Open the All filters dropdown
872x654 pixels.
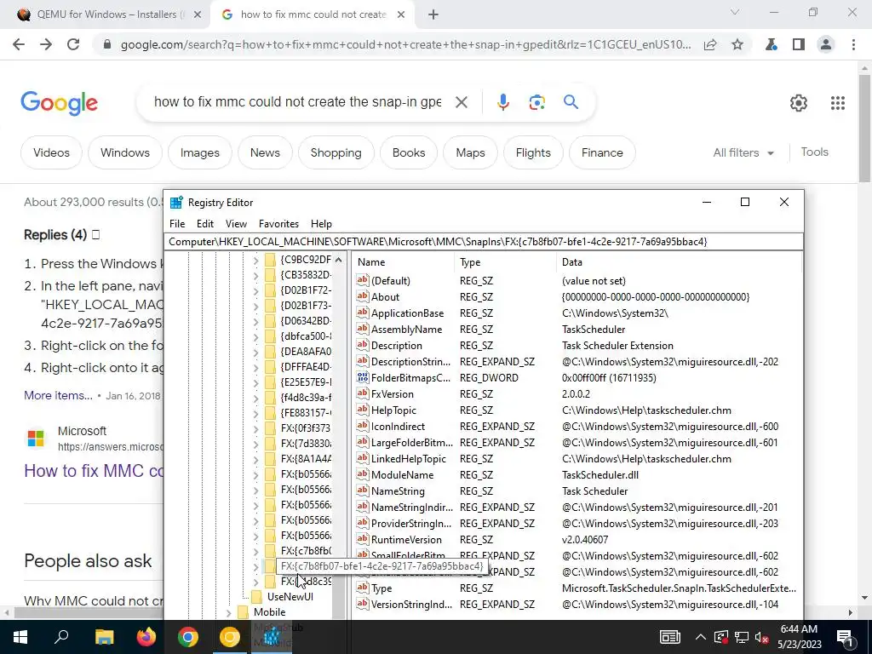click(x=743, y=152)
